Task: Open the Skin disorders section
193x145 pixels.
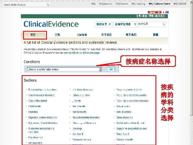Action: pyautogui.click(x=124, y=112)
